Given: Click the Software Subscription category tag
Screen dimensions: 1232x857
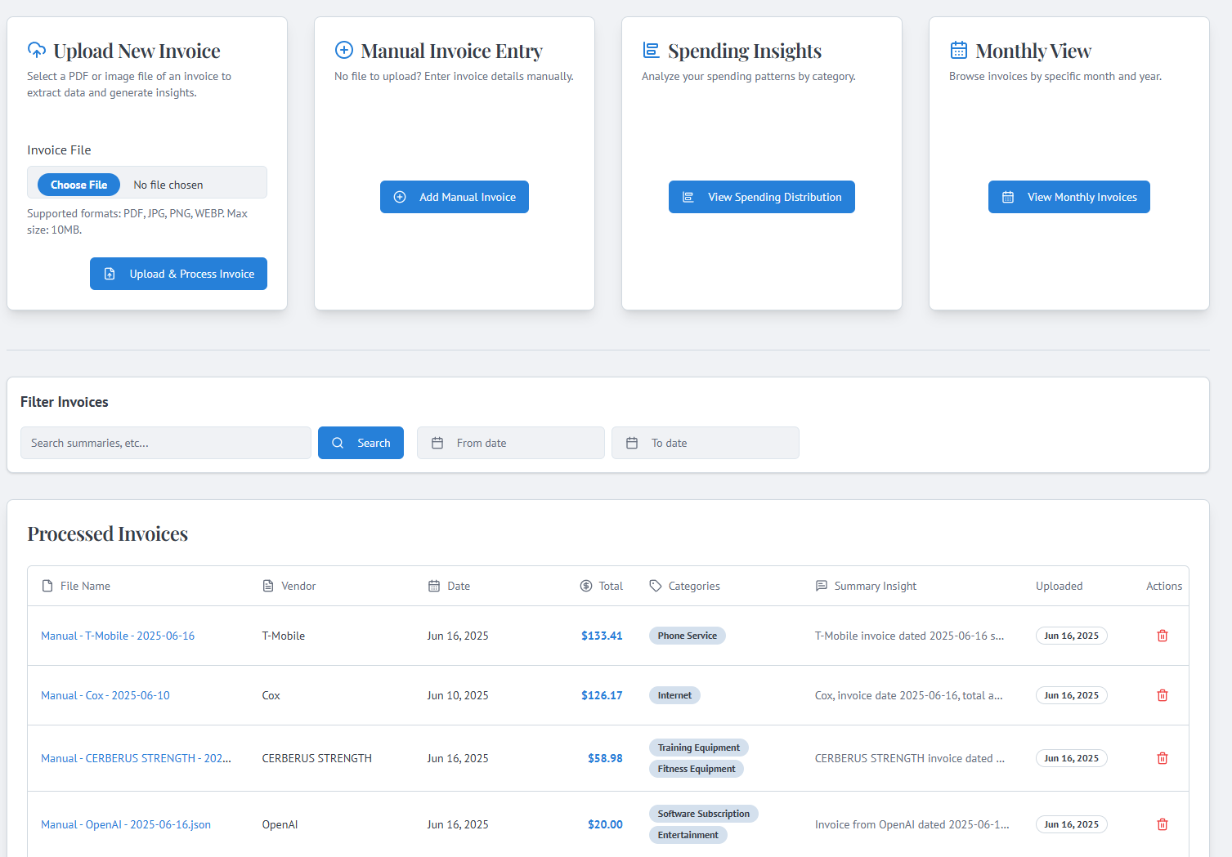Looking at the screenshot, I should [704, 814].
